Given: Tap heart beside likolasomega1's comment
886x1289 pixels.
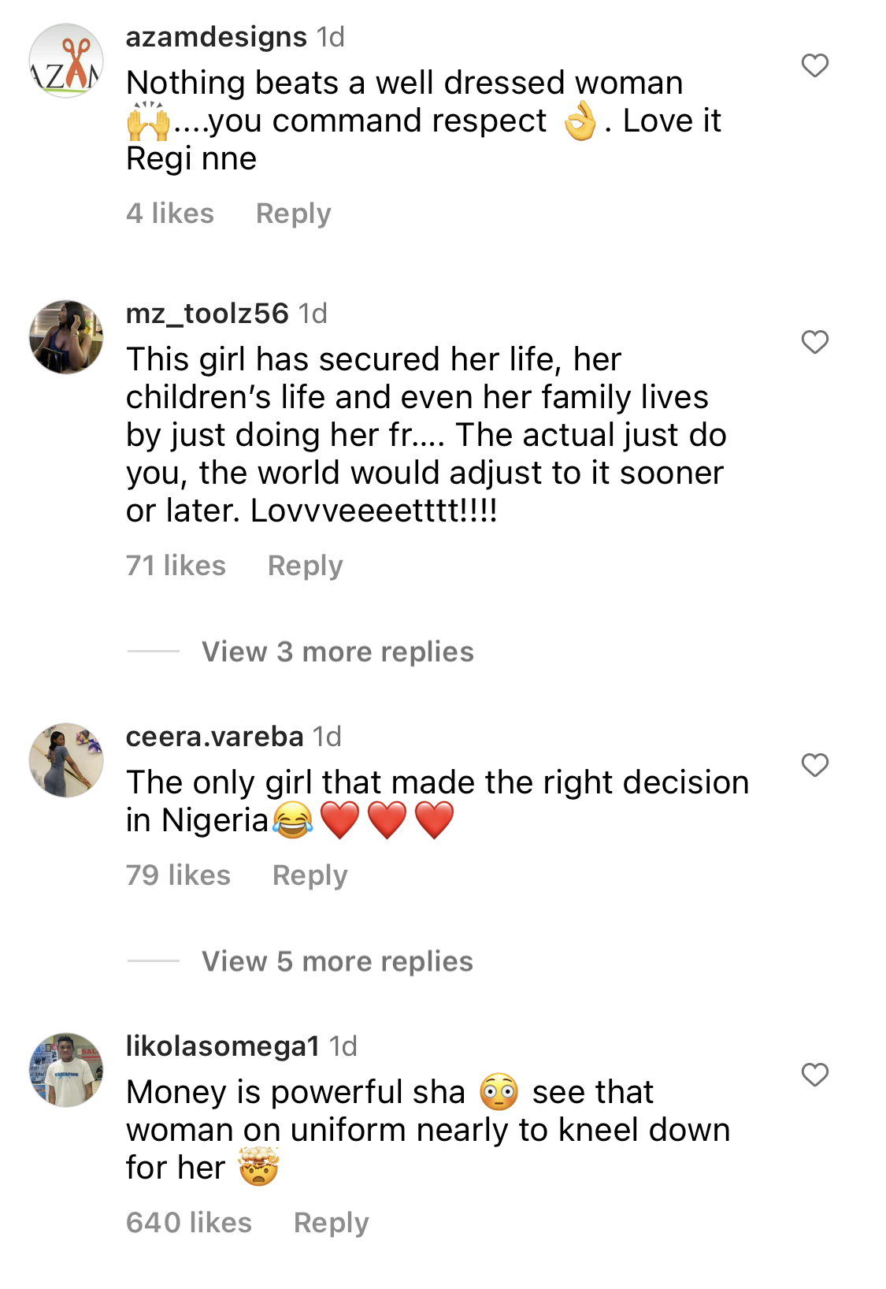Looking at the screenshot, I should coord(814,1075).
